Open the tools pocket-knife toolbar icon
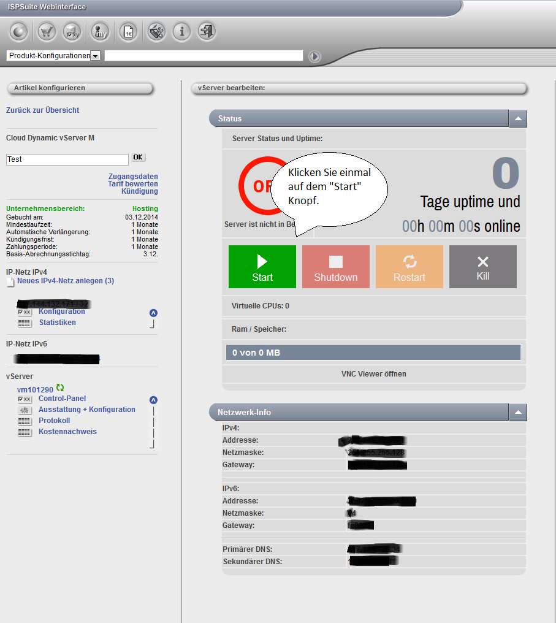Image resolution: width=556 pixels, height=623 pixels. point(155,32)
